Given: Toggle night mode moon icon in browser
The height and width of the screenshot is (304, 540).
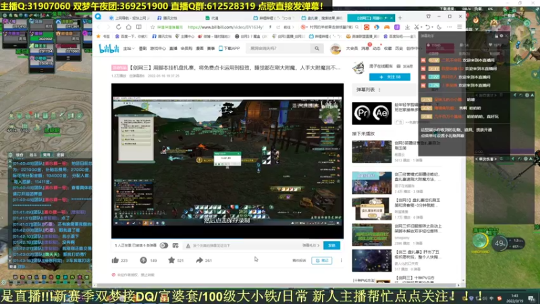Looking at the screenshot, I should tap(439, 27).
